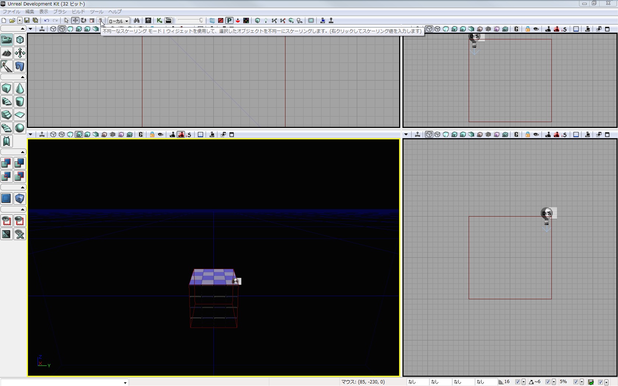Select the Cone brush builder tool
618x386 pixels.
tap(20, 89)
